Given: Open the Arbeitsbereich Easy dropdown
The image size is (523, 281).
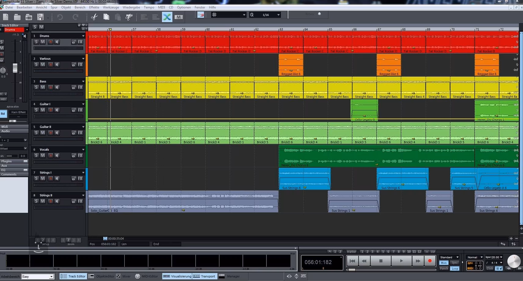Looking at the screenshot, I should click(x=51, y=276).
